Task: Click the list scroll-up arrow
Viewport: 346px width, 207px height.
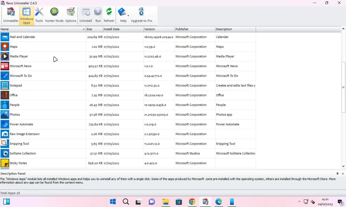Action: [344, 29]
